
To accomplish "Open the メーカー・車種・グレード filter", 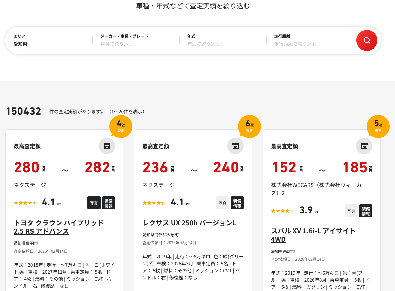I will tap(136, 40).
